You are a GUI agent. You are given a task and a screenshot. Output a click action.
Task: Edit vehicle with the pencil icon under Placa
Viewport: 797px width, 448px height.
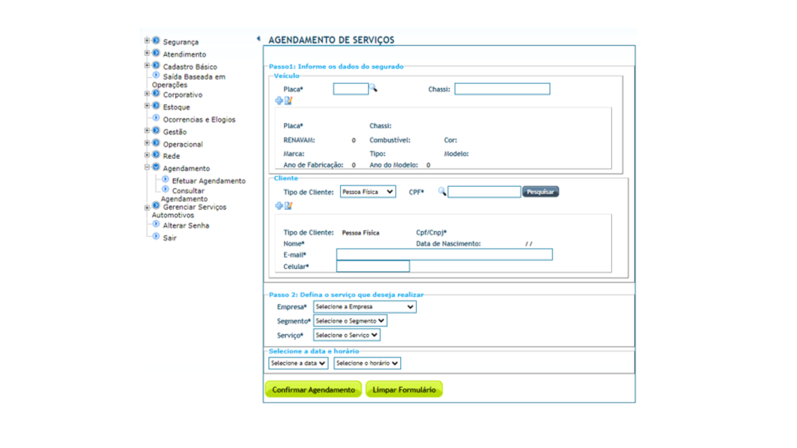point(288,100)
